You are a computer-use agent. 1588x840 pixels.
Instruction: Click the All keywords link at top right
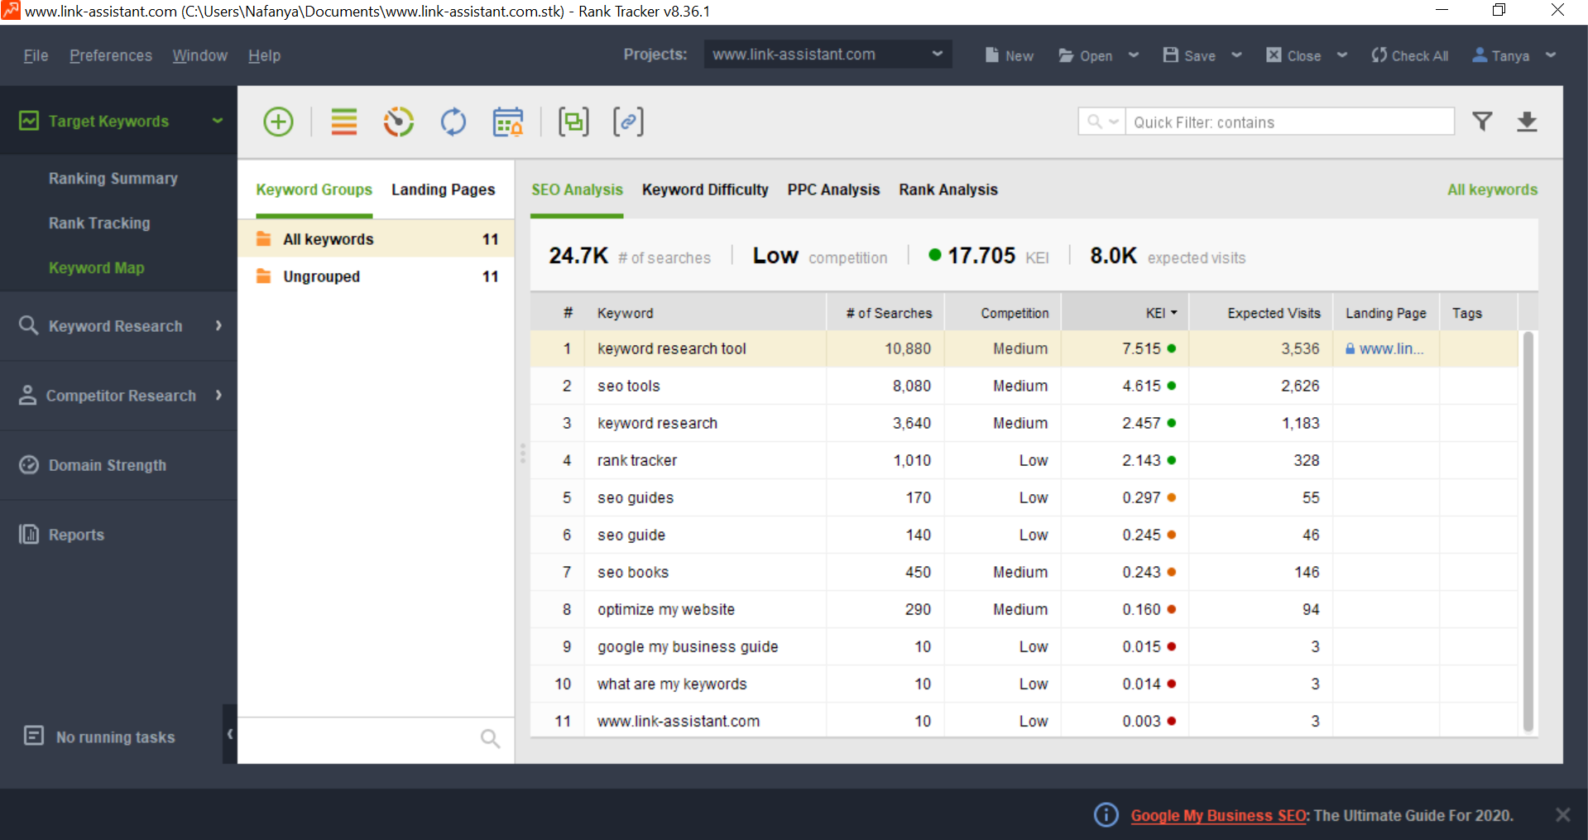(x=1492, y=190)
